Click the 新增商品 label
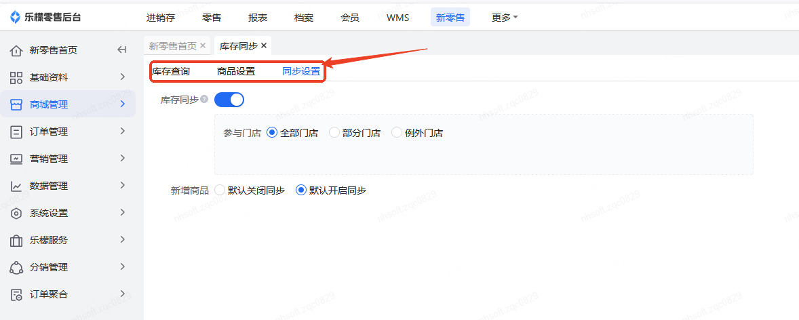799x320 pixels. click(x=189, y=191)
